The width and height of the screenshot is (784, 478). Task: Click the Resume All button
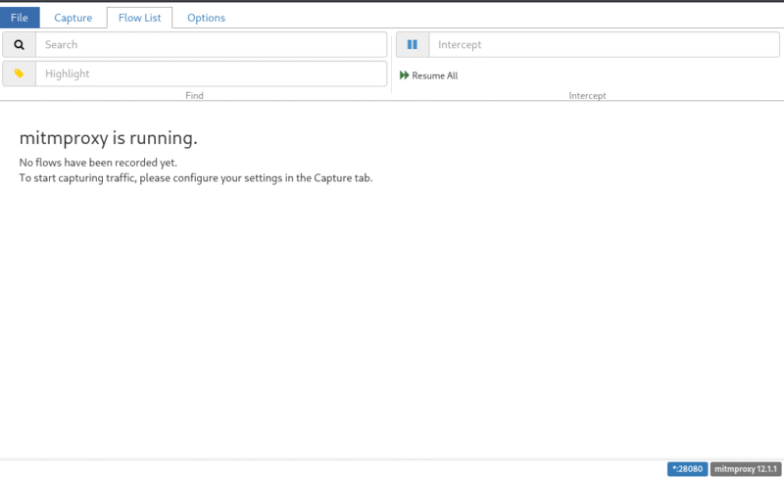coord(429,75)
